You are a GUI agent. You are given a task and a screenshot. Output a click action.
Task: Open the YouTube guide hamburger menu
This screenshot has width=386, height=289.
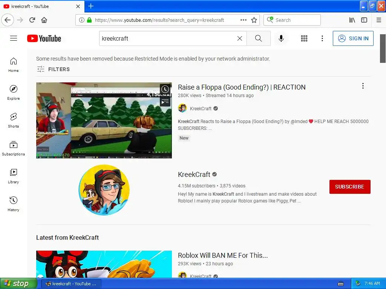(14, 38)
